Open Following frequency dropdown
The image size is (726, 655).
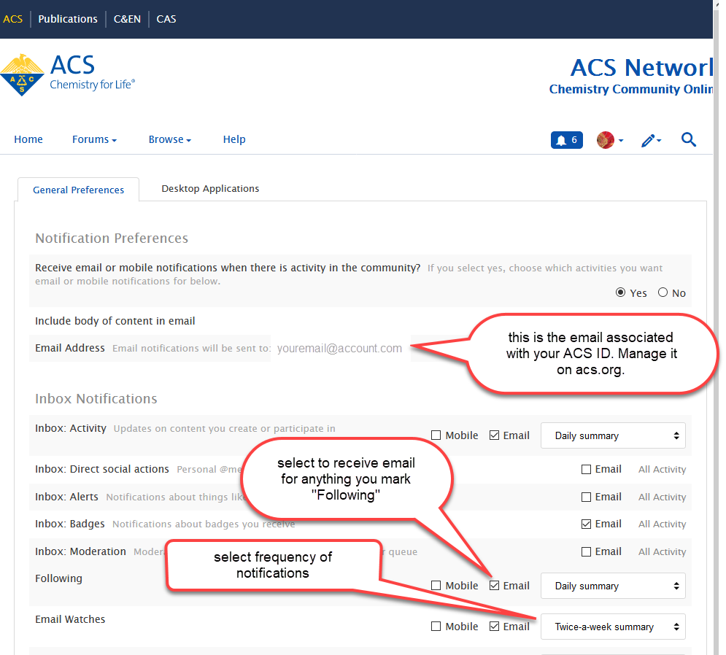point(613,586)
